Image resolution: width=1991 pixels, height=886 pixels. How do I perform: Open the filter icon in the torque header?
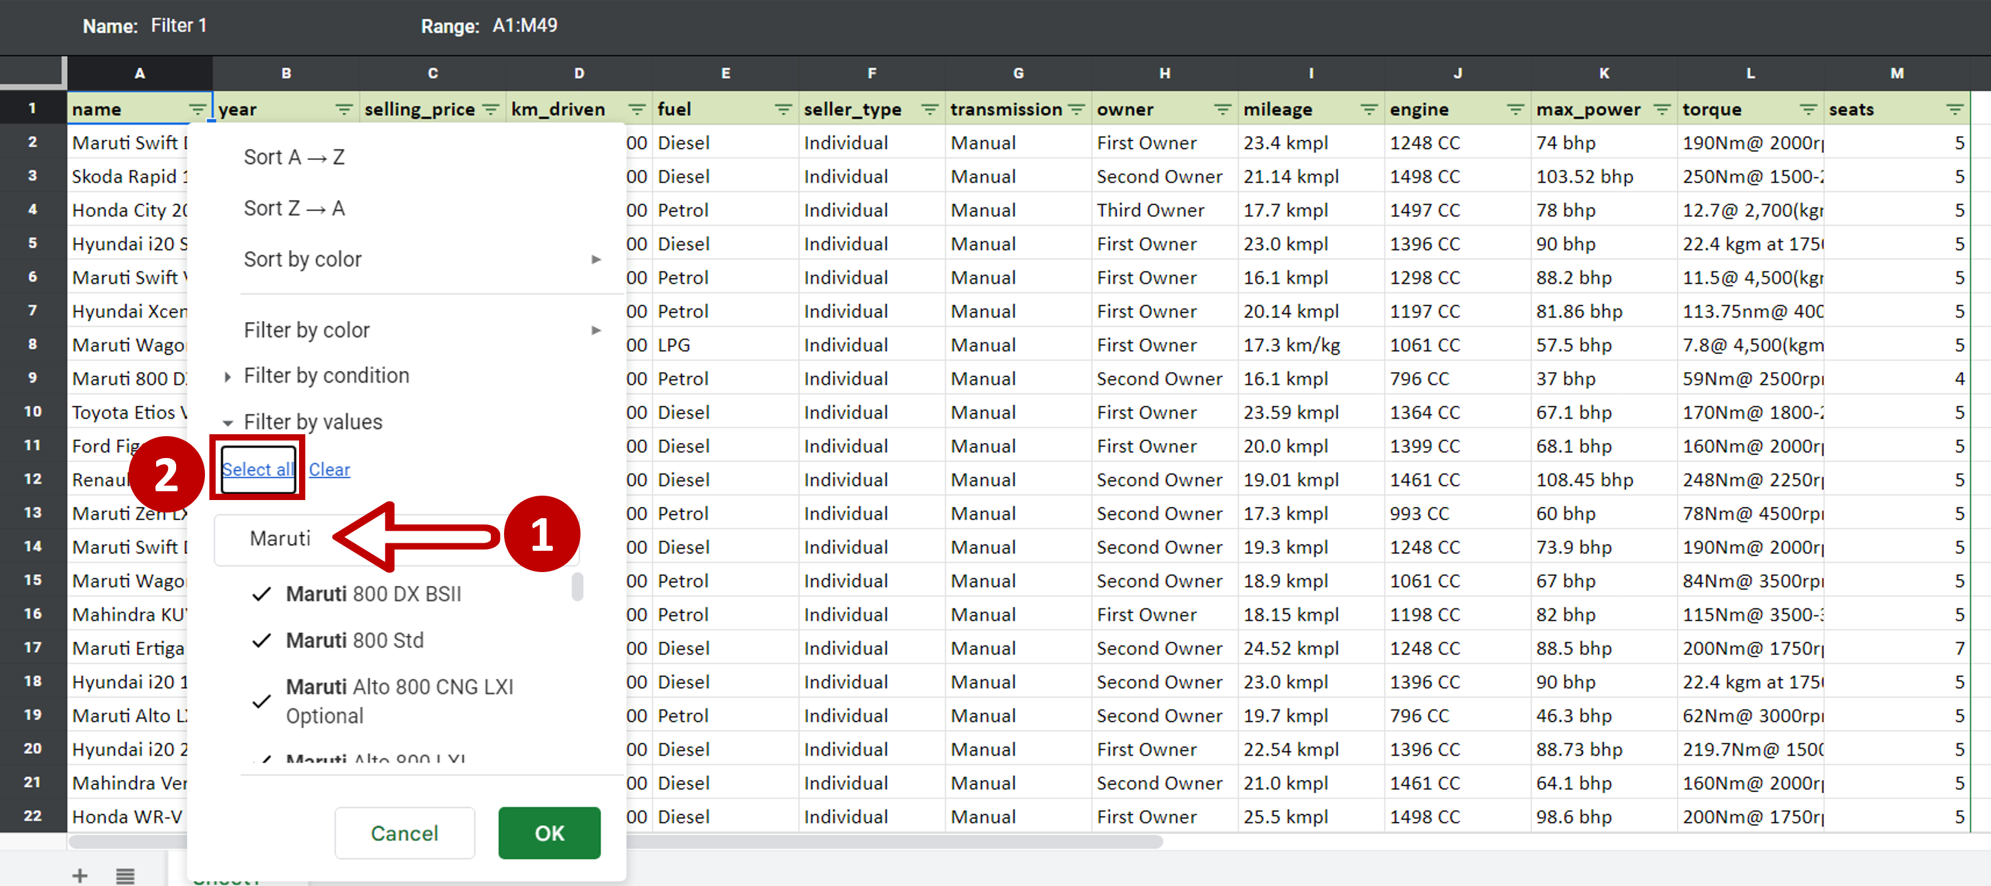1809,110
